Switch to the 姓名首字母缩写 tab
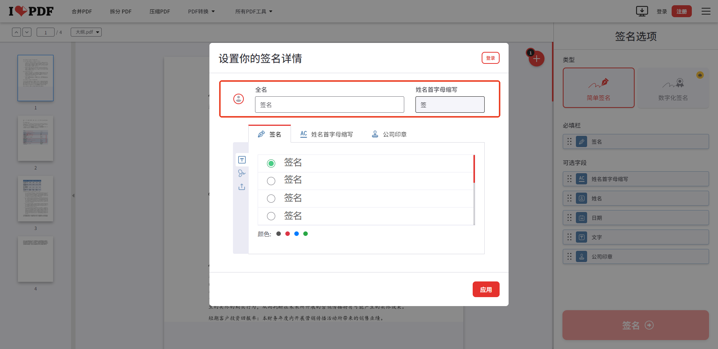Screen dimensions: 718x349 coord(326,134)
